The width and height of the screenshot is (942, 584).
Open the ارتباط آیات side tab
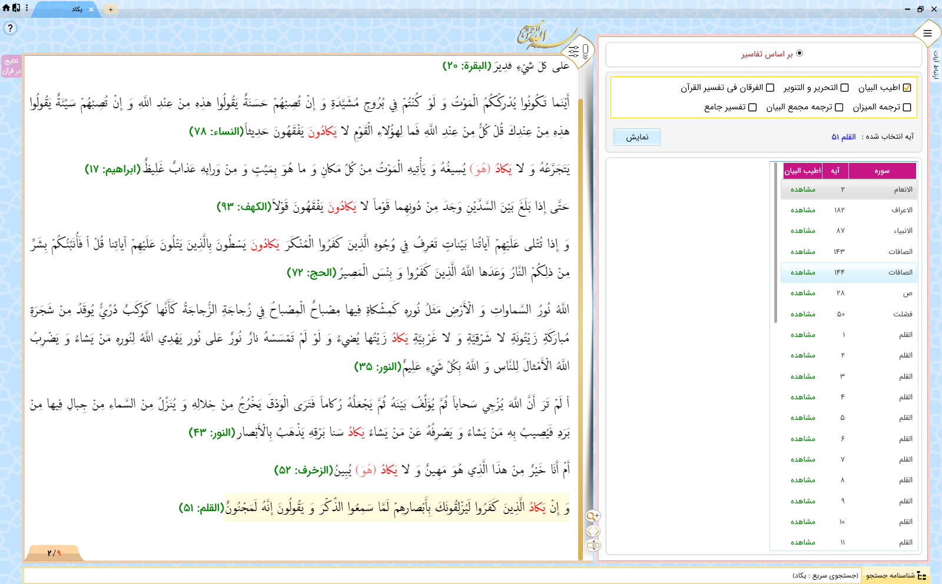tap(936, 65)
